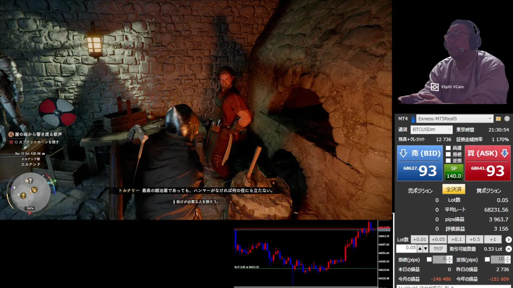Click the down arrow on 売 (BID) button
Screen dimensions: 513x288
pos(404,153)
